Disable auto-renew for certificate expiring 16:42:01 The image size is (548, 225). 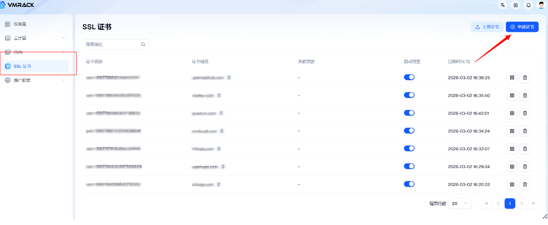click(x=409, y=113)
